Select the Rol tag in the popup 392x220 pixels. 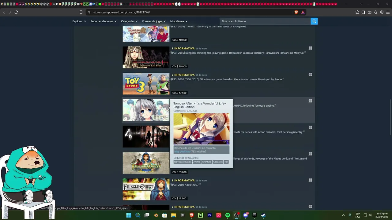click(226, 162)
